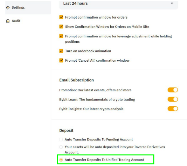Viewport: 187px width, 166px height.
Task: Click the Email Subscription heading
Action: [77, 80]
